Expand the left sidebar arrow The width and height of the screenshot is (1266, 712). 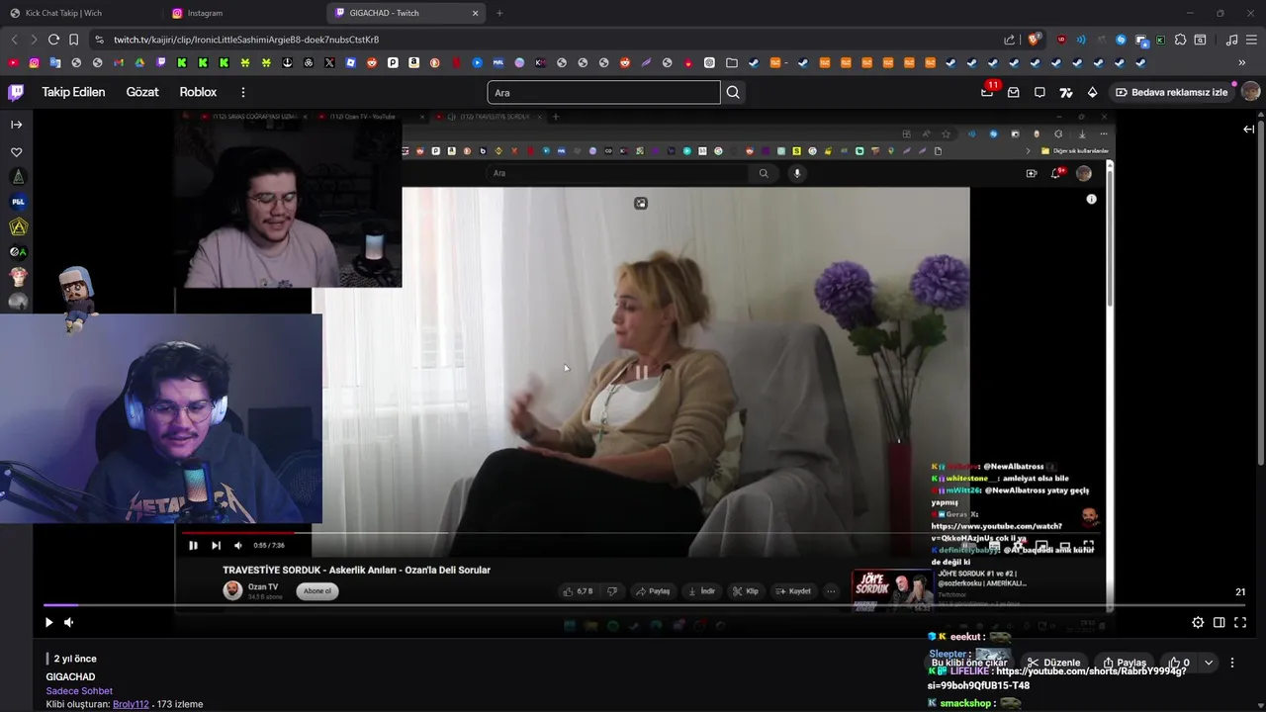click(17, 125)
